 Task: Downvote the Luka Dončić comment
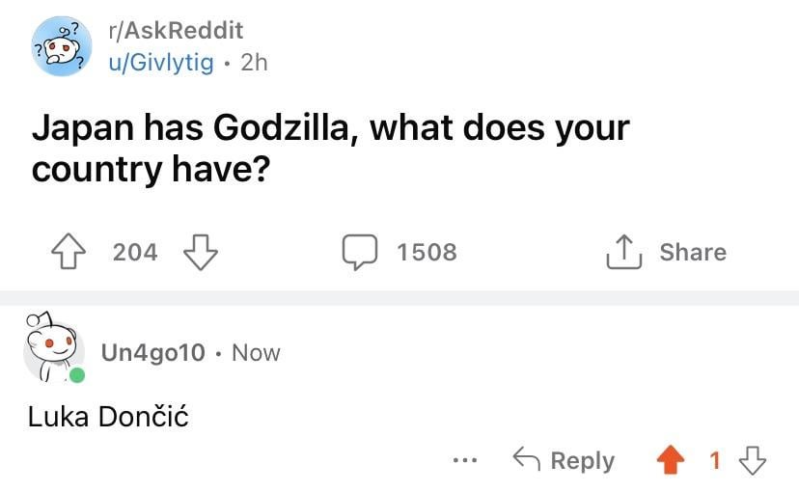[753, 461]
